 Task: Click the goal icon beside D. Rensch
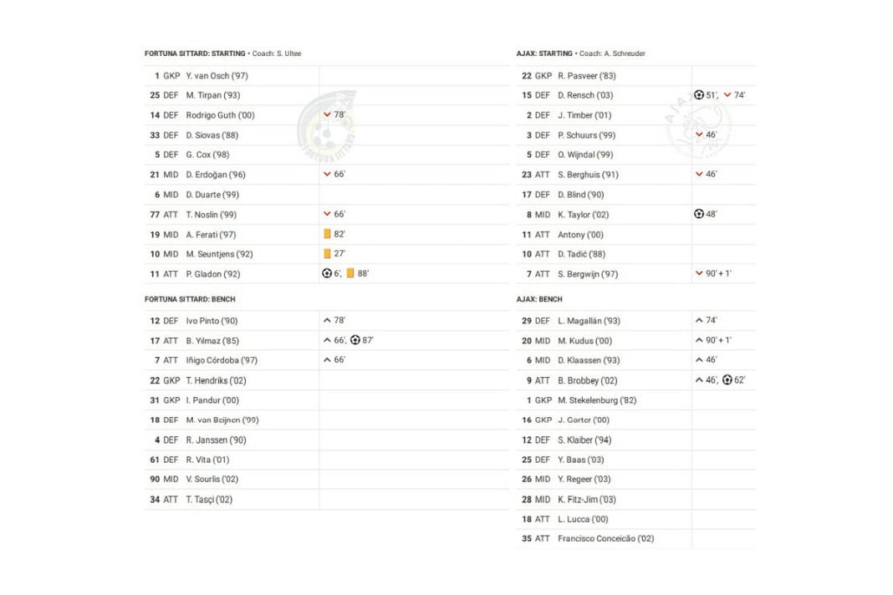(x=699, y=95)
